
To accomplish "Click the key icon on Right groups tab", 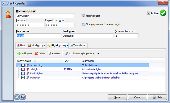I will click(x=49, y=45).
